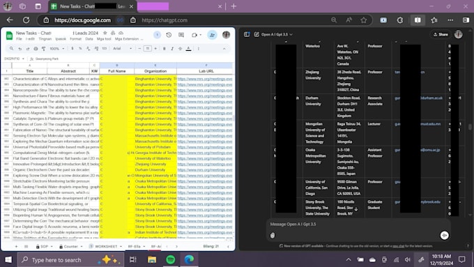The height and width of the screenshot is (267, 474).
Task: Start a new chat with compose icon
Action: pos(257,34)
